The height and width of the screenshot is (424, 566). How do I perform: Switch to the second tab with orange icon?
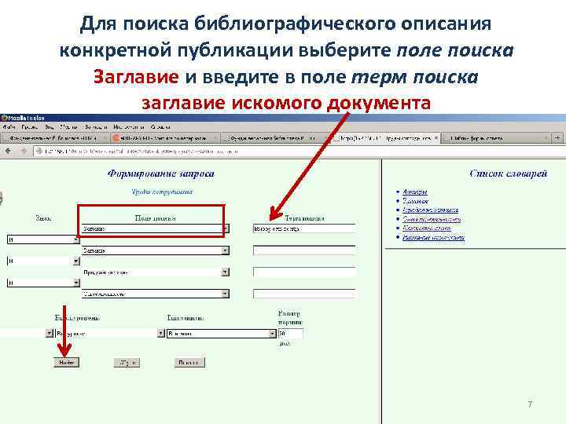click(165, 137)
